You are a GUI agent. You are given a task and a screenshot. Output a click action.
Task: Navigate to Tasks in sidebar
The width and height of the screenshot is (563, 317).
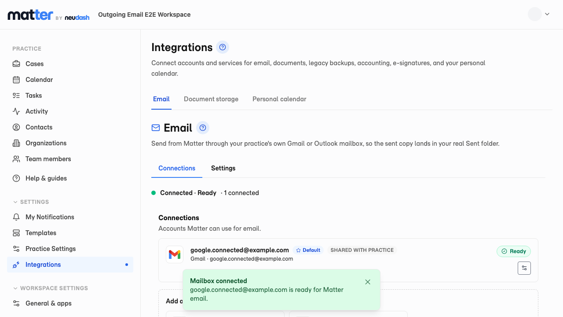[x=70, y=96]
